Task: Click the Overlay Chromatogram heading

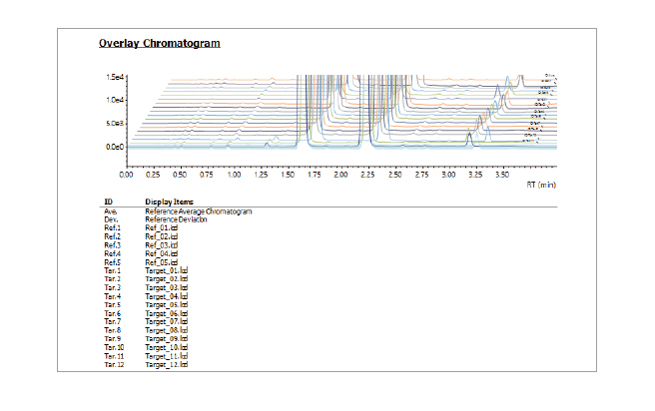Action: [159, 44]
